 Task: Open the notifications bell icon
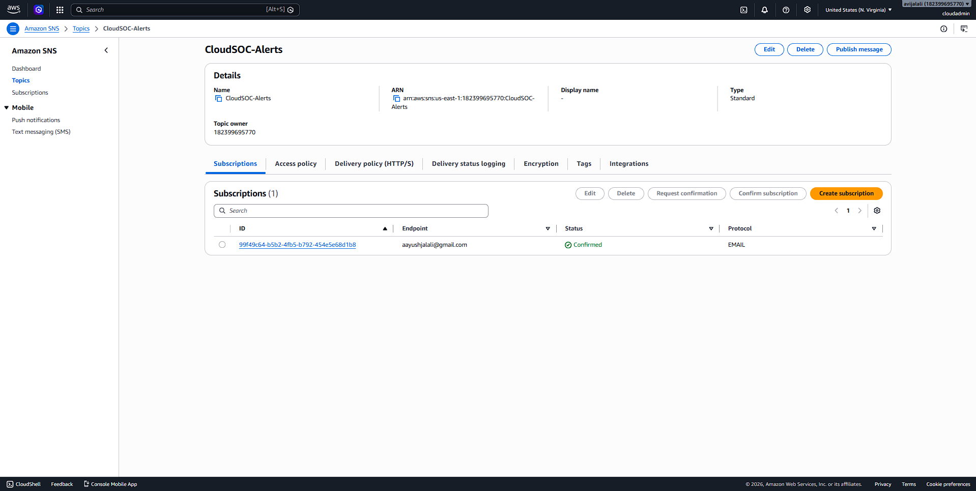tap(765, 10)
